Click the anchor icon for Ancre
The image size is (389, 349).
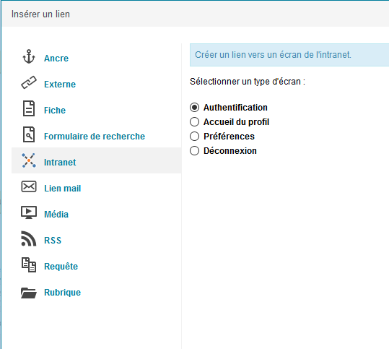click(29, 56)
